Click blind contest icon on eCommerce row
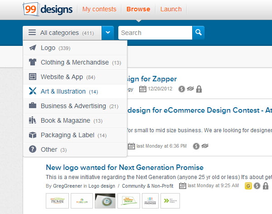This screenshot has height=214, width=272. point(205,146)
